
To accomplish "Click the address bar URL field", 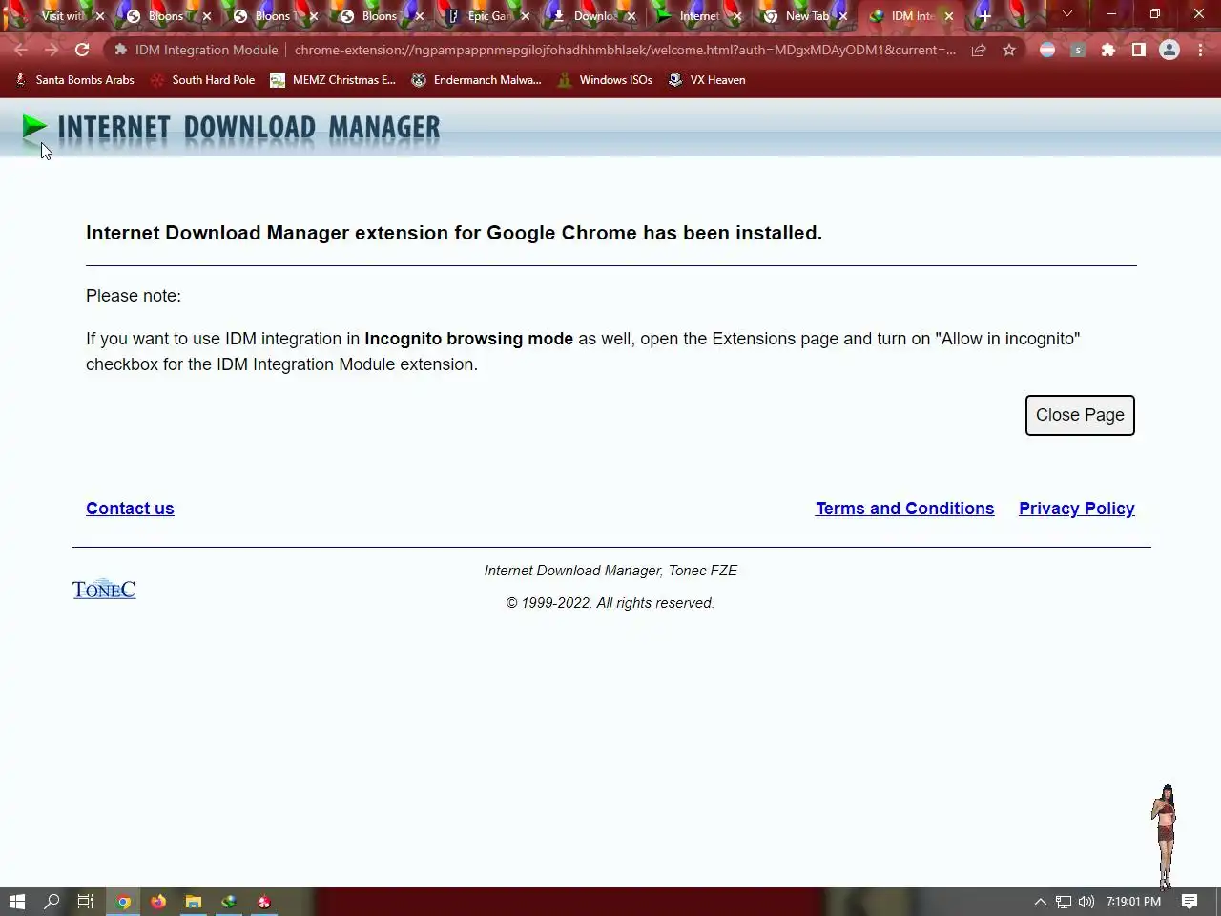I will (x=625, y=50).
